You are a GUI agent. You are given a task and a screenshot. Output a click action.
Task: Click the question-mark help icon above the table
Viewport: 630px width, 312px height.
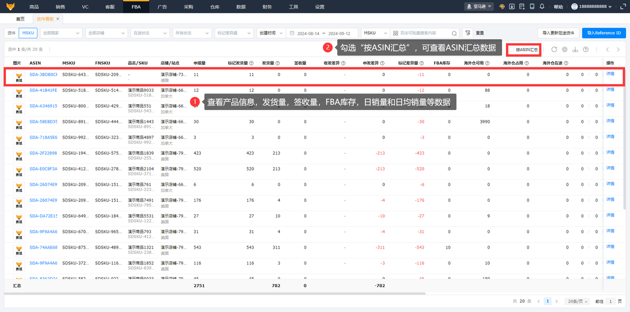(586, 50)
